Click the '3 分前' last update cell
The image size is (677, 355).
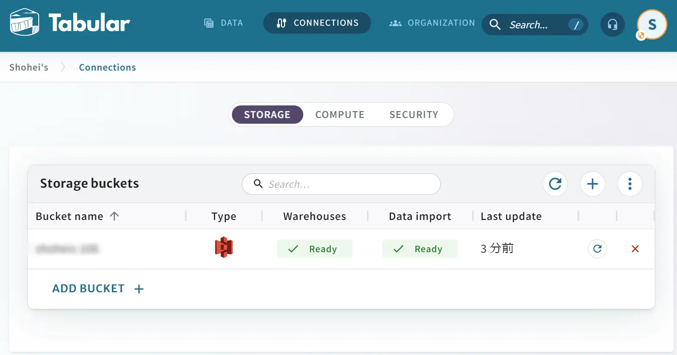[497, 249]
